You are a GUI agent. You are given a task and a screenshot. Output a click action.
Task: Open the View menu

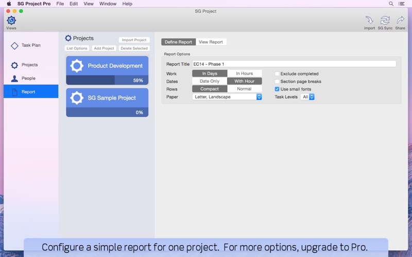(x=89, y=4)
